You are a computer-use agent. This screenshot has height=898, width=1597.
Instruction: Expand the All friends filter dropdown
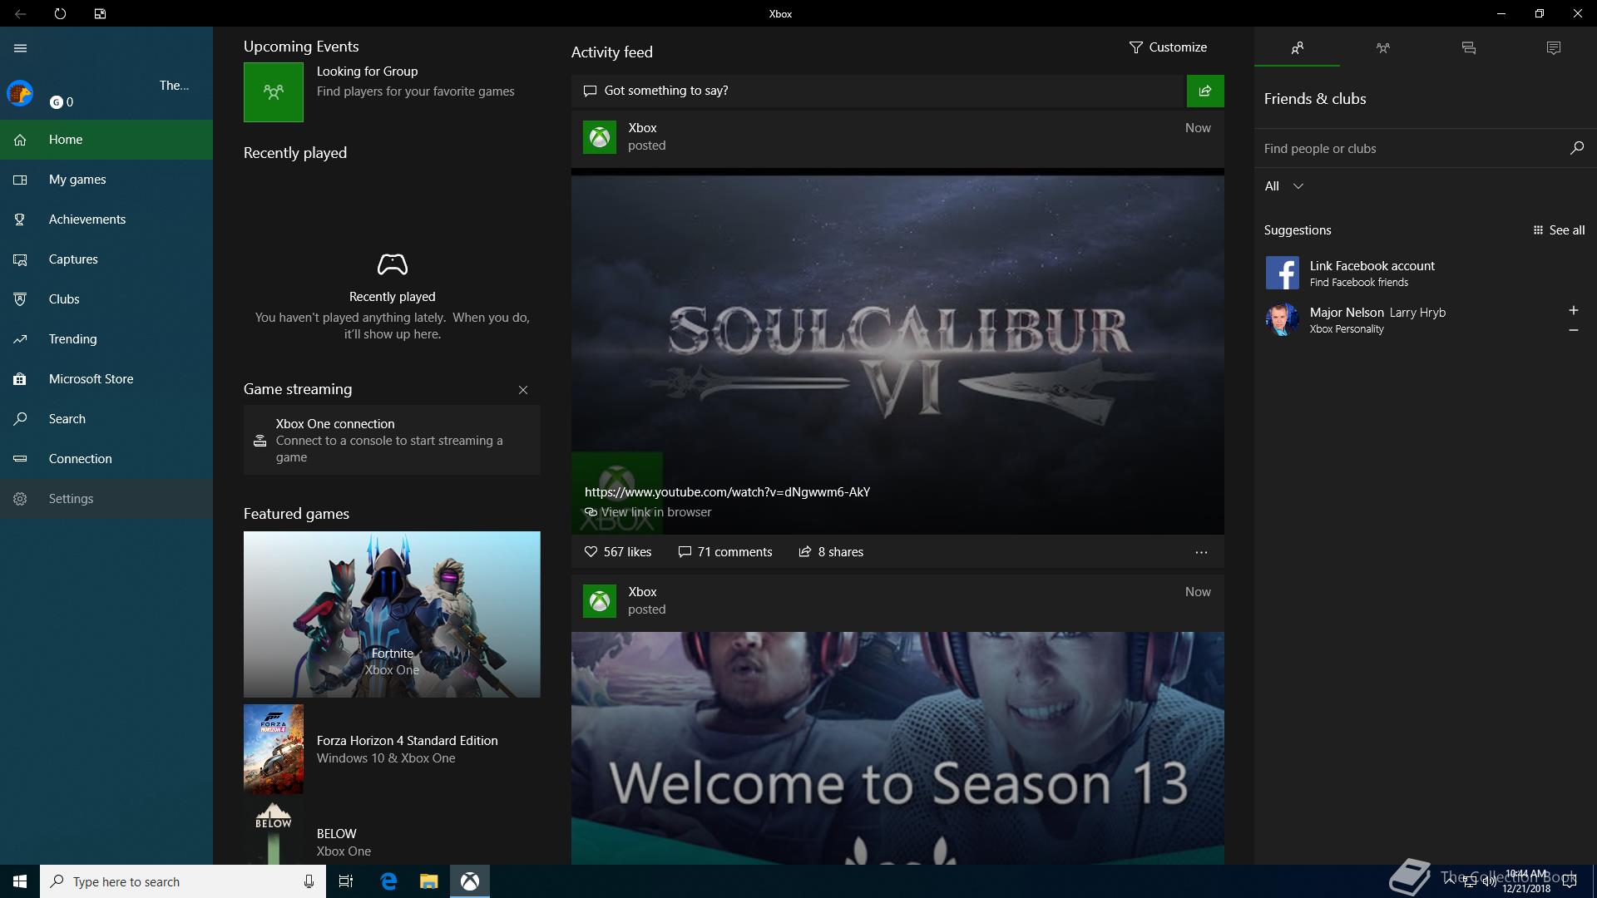coord(1283,186)
